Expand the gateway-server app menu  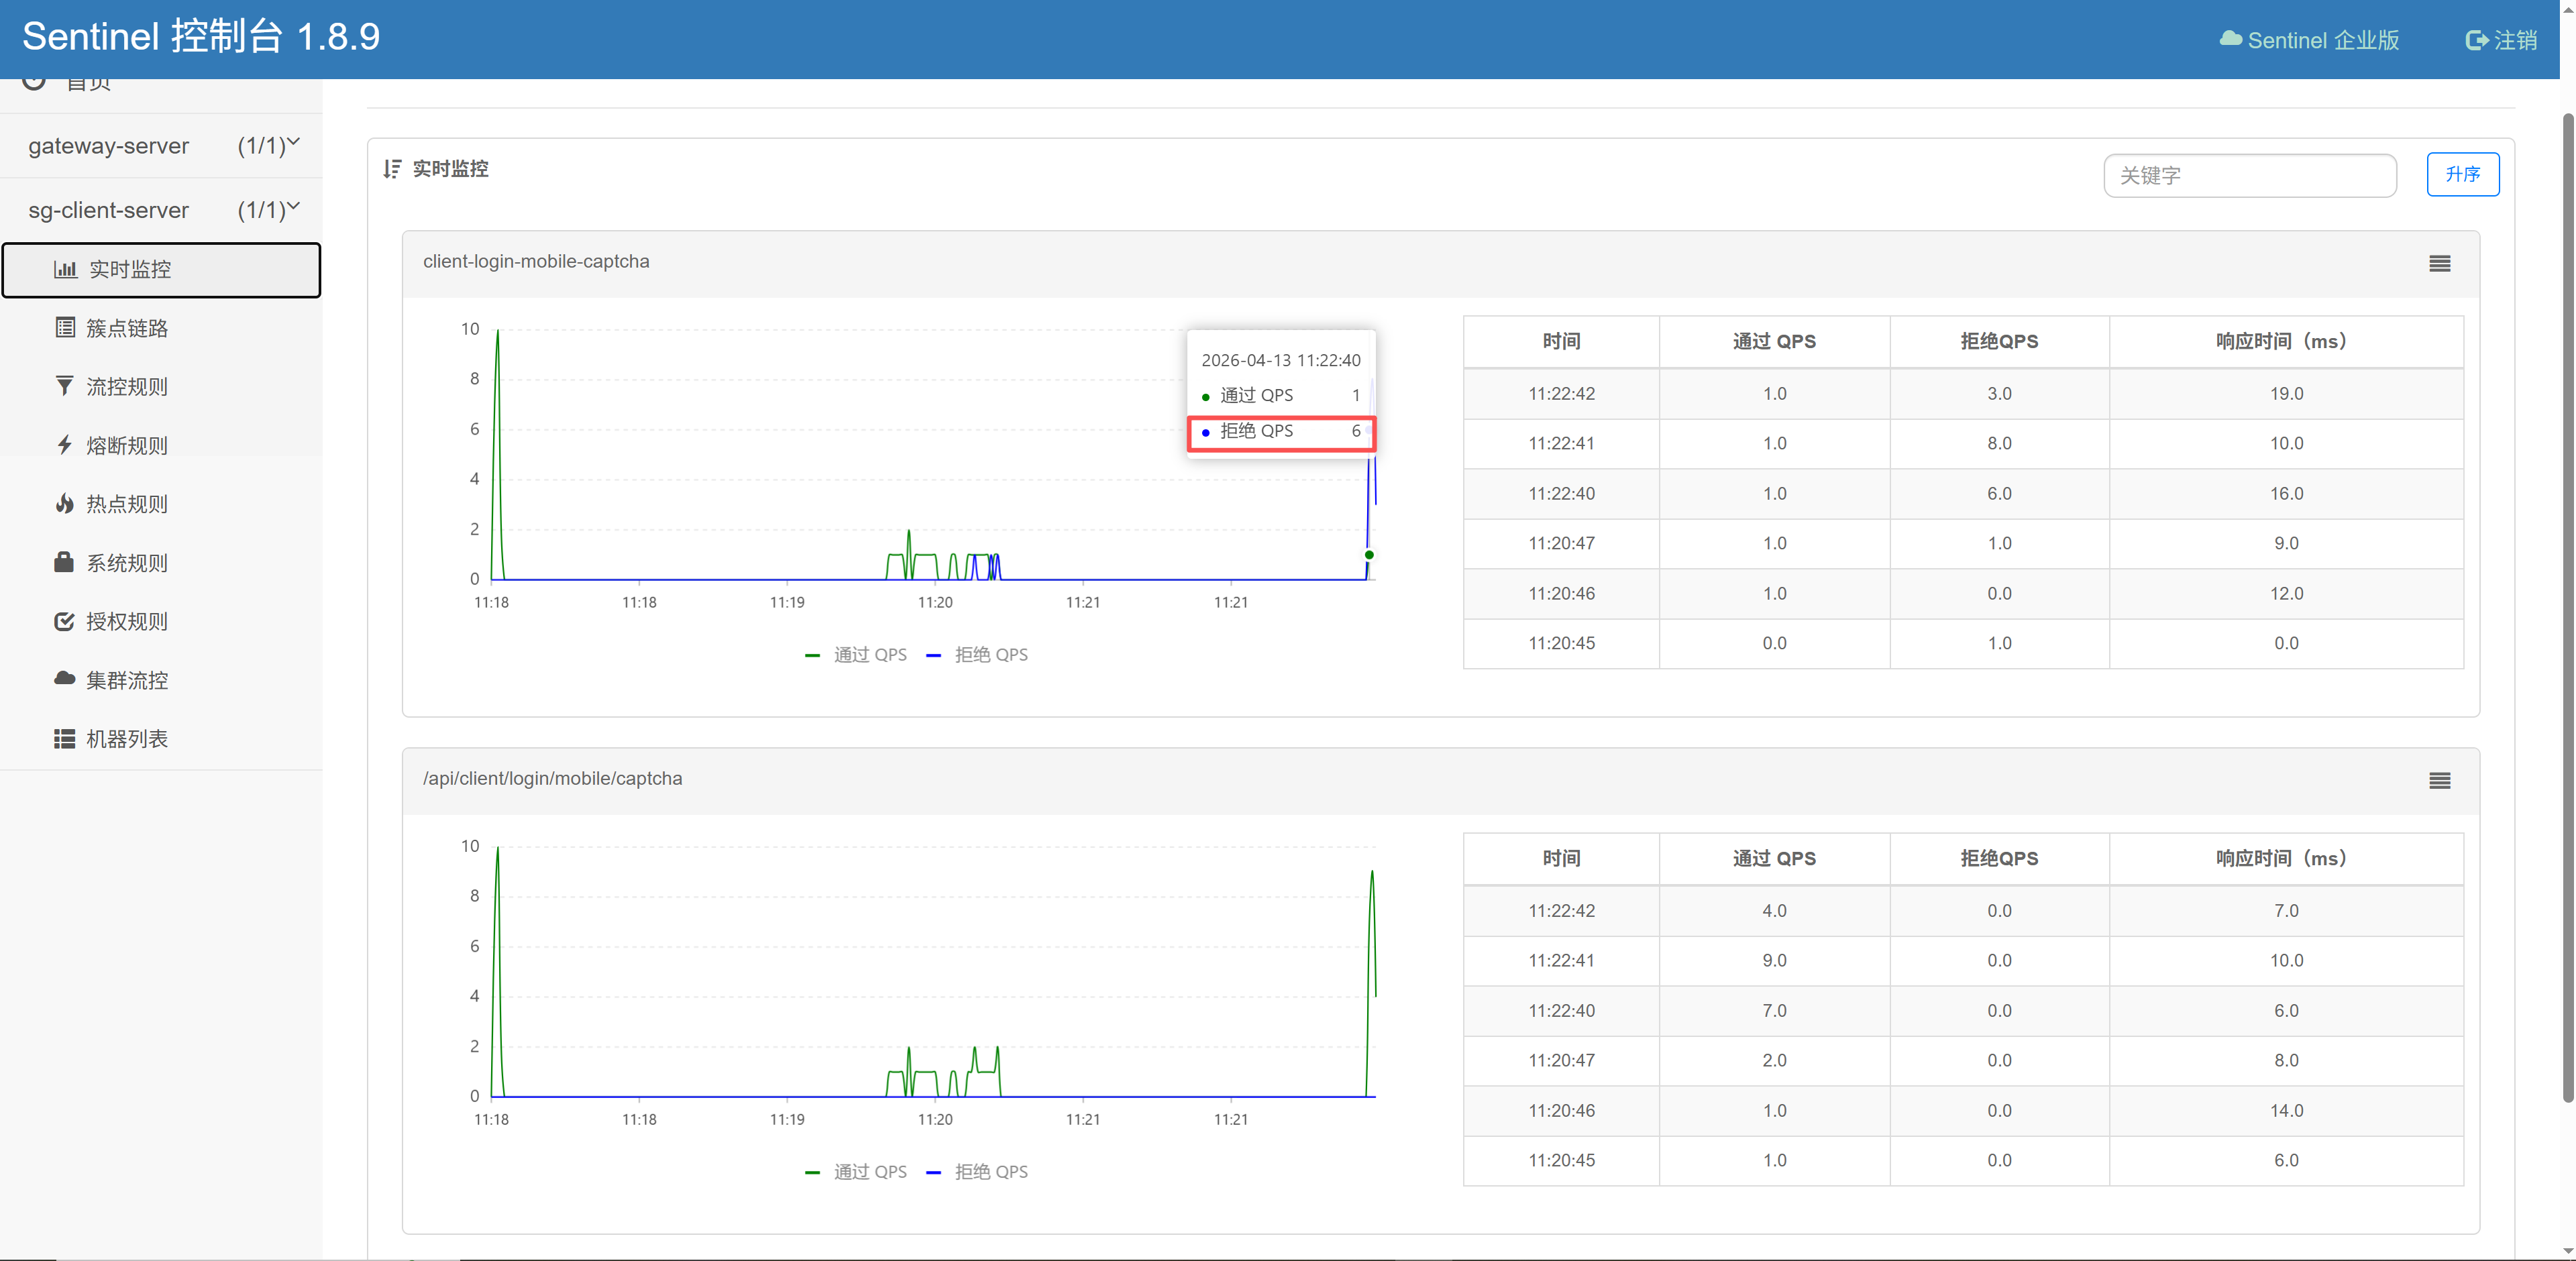click(160, 146)
